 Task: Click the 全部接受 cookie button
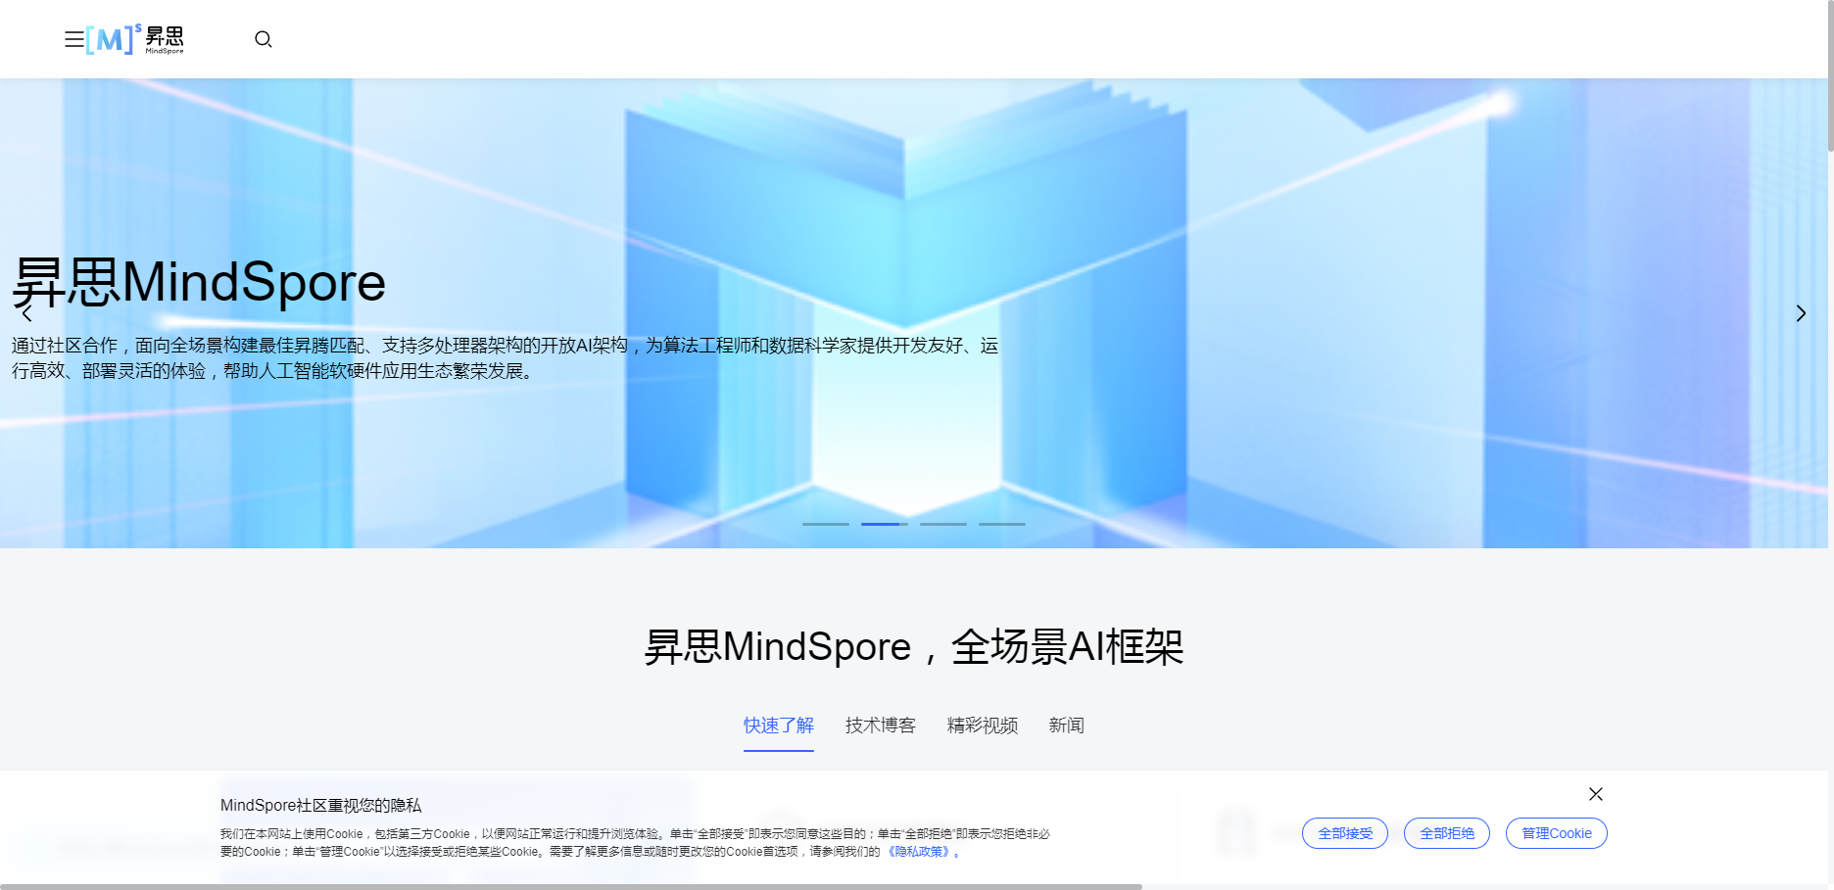1345,833
